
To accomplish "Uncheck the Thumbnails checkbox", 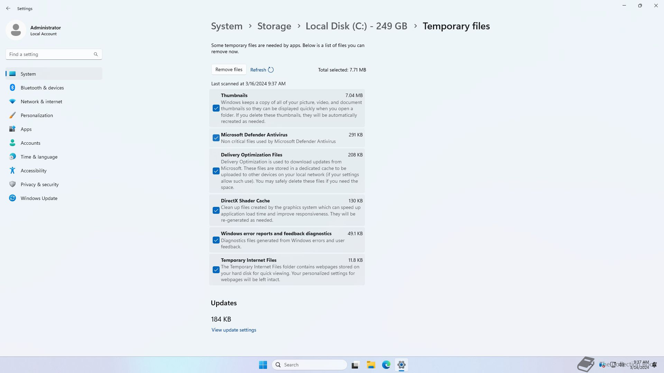I will [x=216, y=108].
